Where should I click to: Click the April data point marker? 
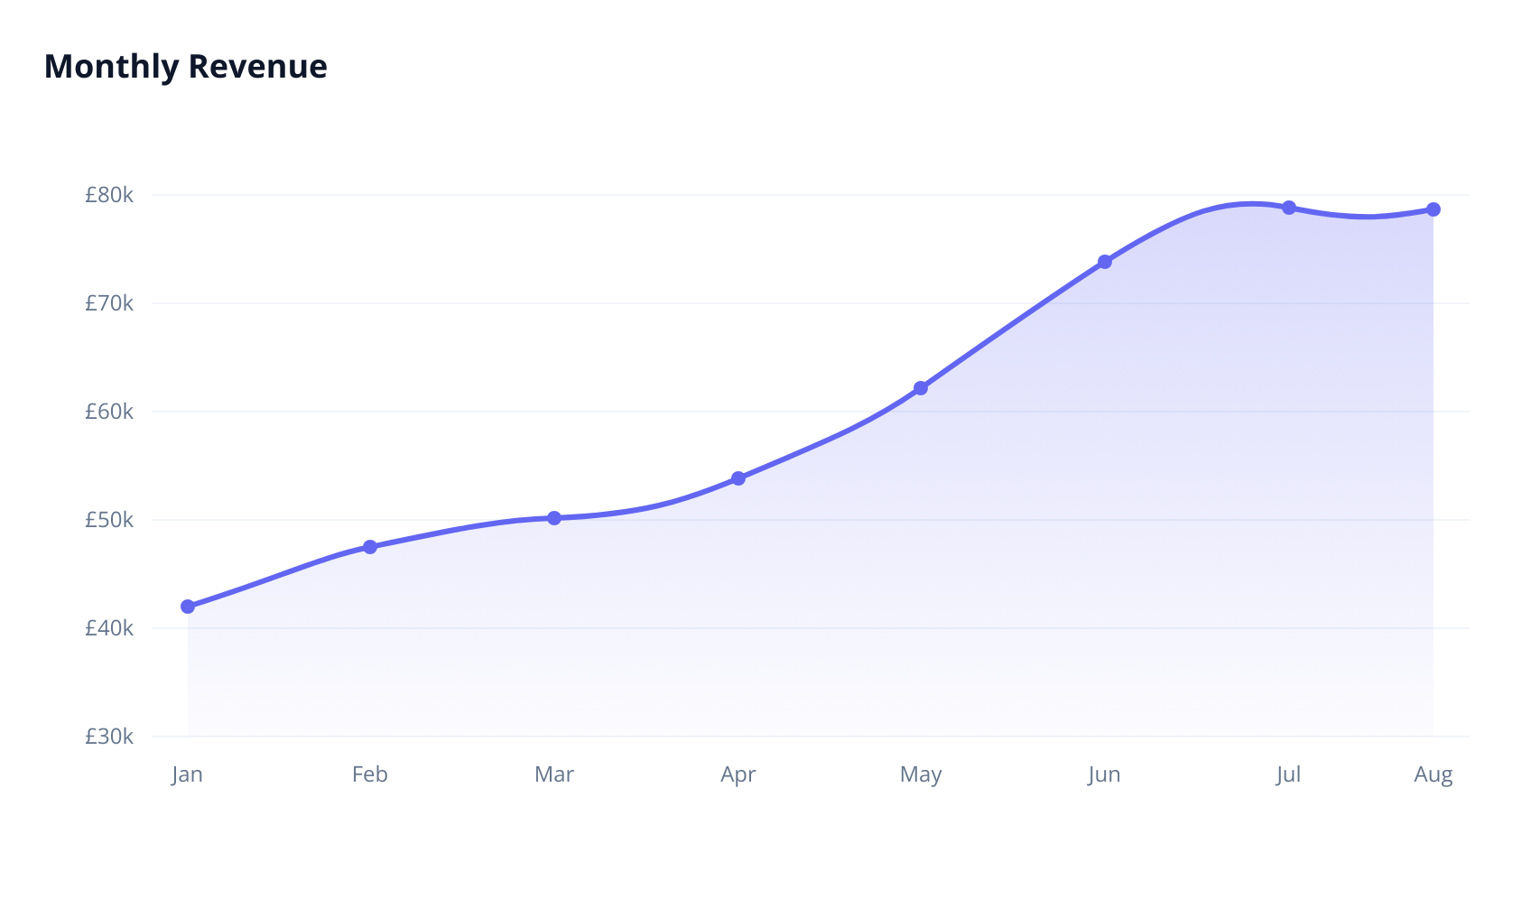pyautogui.click(x=738, y=478)
